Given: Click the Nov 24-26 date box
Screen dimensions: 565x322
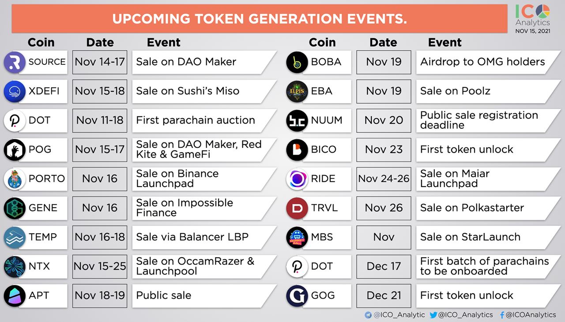Looking at the screenshot, I should point(384,179).
